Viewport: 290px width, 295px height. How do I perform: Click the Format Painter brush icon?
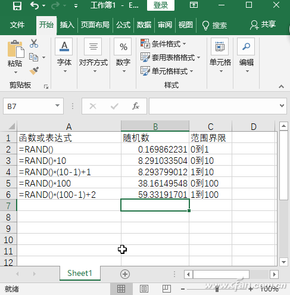[34, 71]
